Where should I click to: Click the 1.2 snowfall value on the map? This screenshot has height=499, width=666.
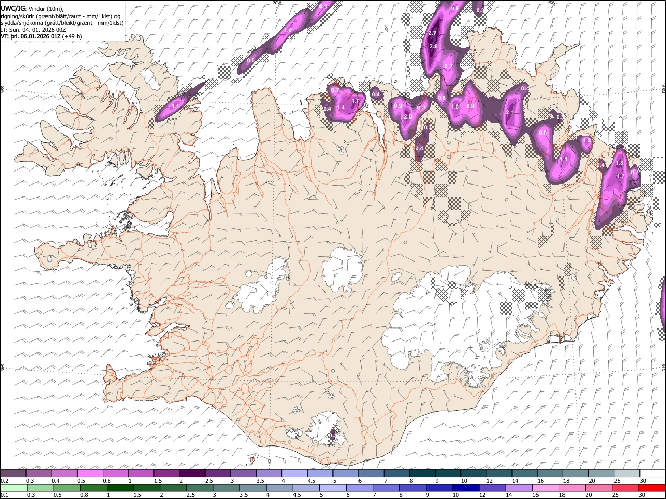[x=587, y=141]
